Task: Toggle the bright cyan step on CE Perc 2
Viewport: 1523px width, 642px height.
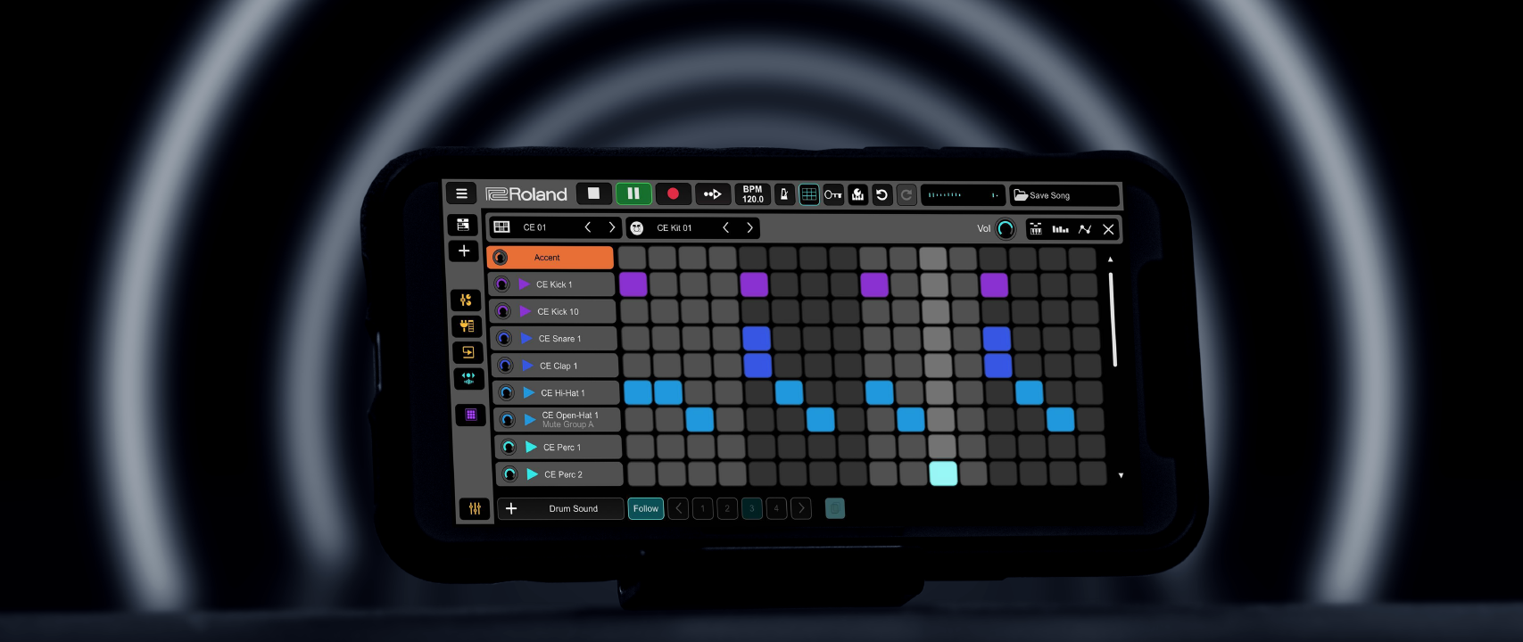Action: coord(943,473)
